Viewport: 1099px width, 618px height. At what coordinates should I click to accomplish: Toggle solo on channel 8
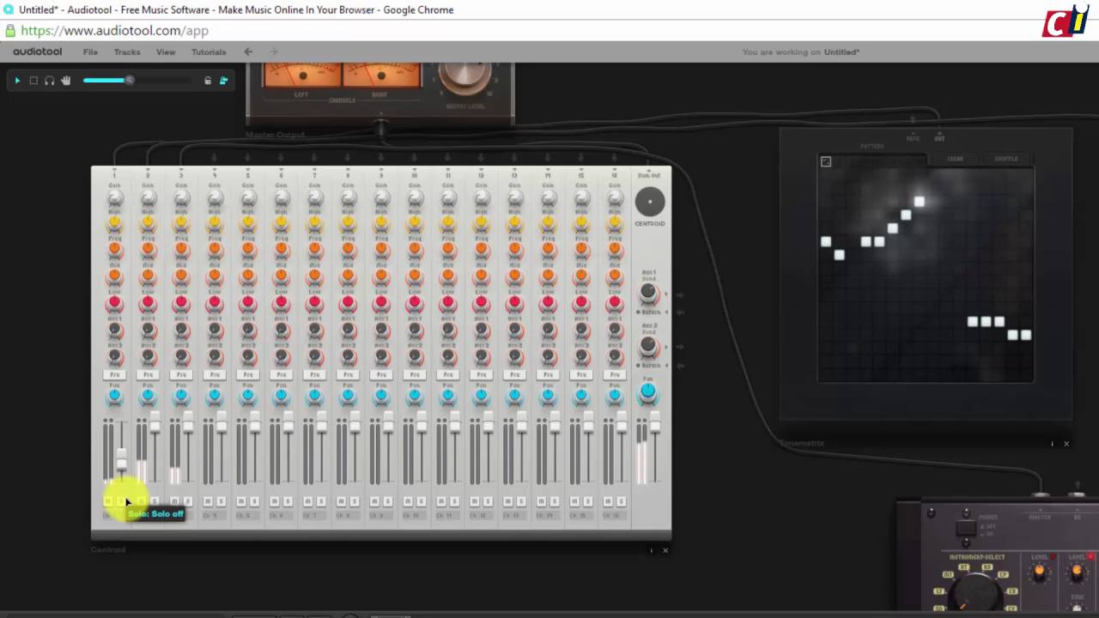tap(354, 501)
